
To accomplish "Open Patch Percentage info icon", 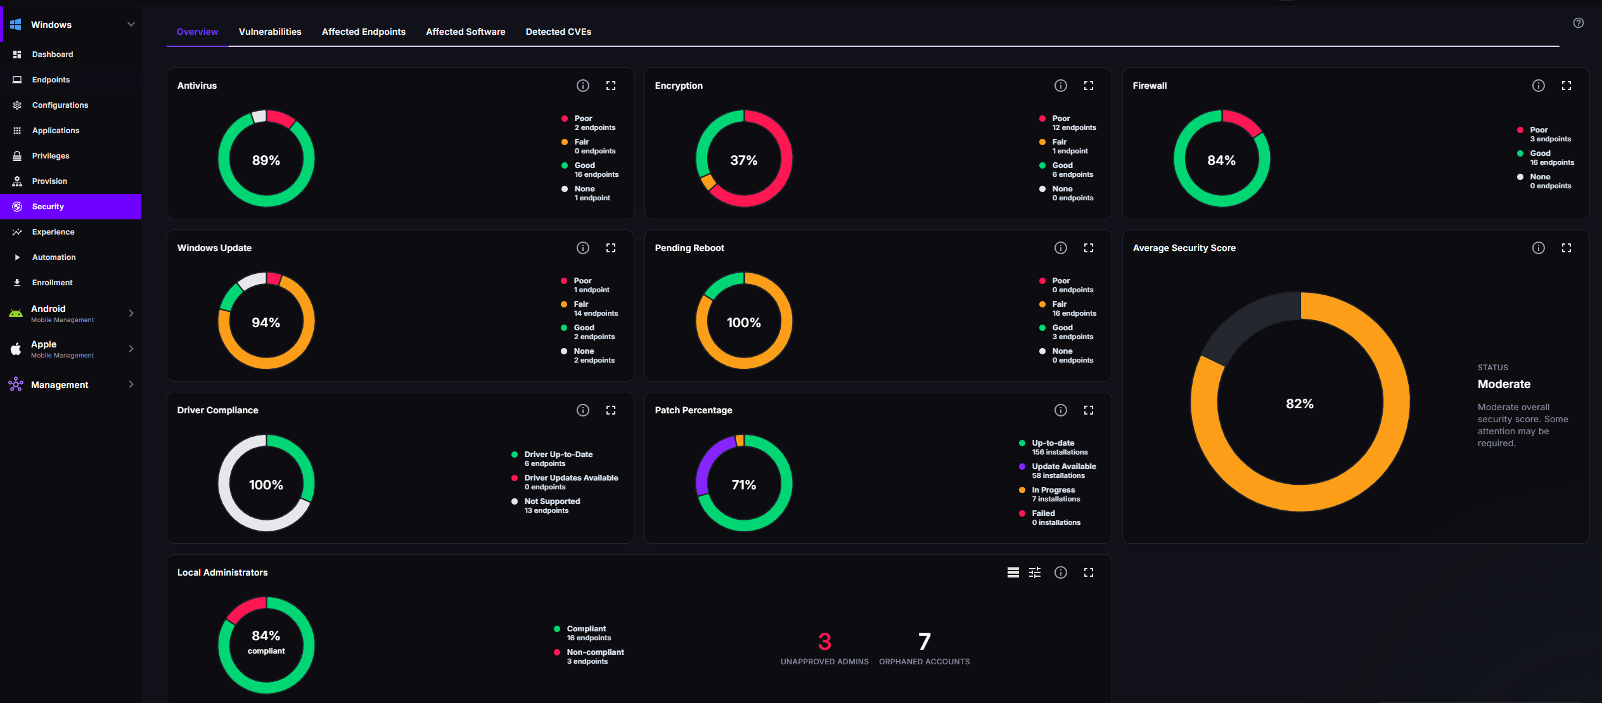I will tap(1061, 410).
